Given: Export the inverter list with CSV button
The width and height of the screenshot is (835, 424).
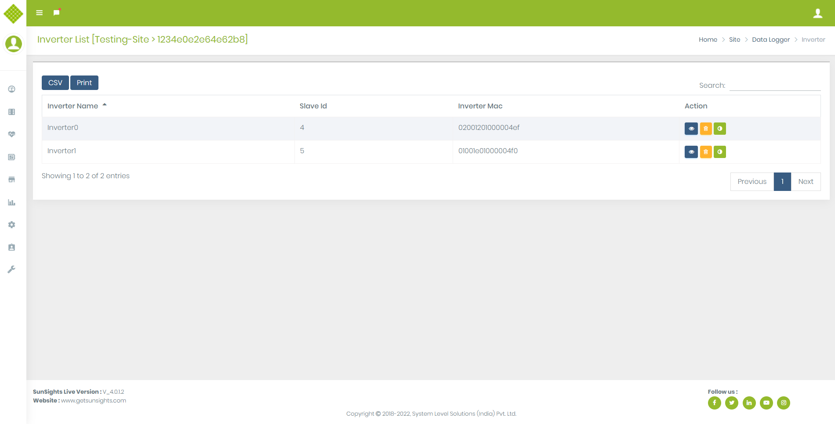Looking at the screenshot, I should 55,83.
